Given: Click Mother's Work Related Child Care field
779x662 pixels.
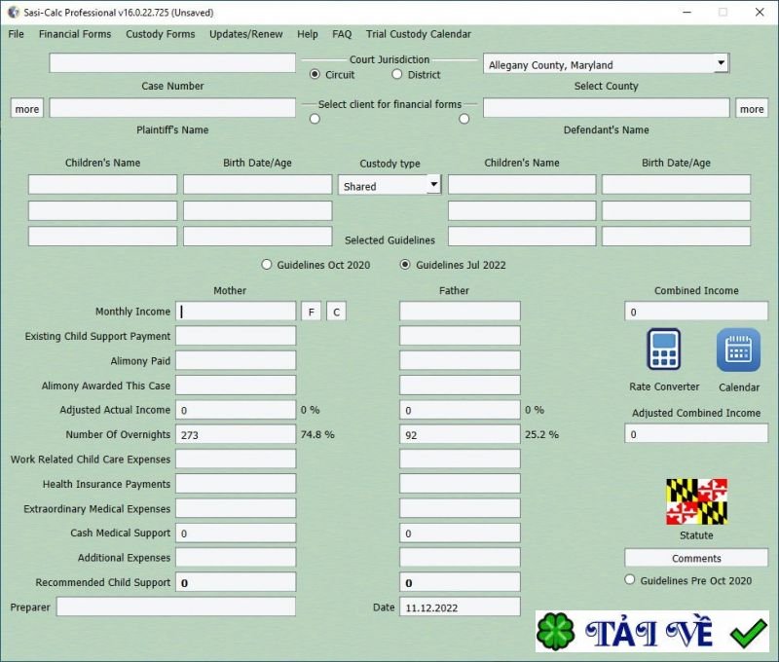Looking at the screenshot, I should (x=236, y=459).
